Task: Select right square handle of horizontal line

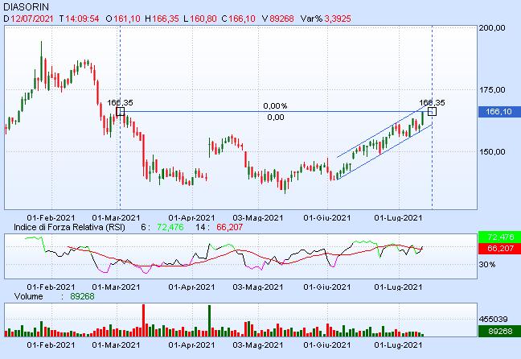Action: pyautogui.click(x=432, y=111)
